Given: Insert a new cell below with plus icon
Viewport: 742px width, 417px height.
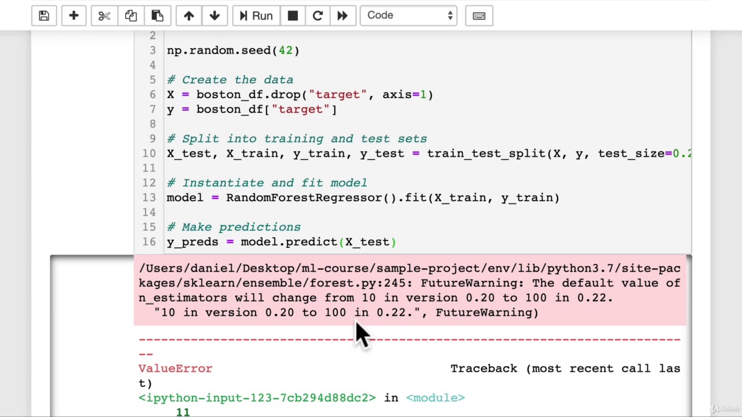Looking at the screenshot, I should pyautogui.click(x=74, y=16).
